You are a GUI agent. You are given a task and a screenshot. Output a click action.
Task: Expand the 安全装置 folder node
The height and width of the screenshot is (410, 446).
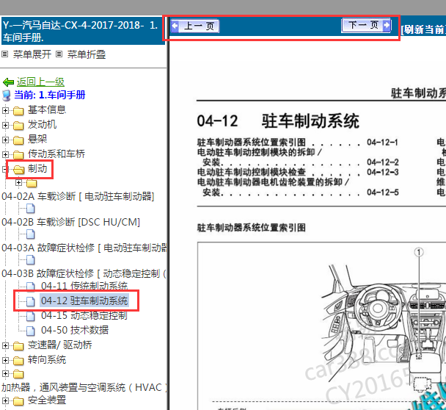click(5, 401)
